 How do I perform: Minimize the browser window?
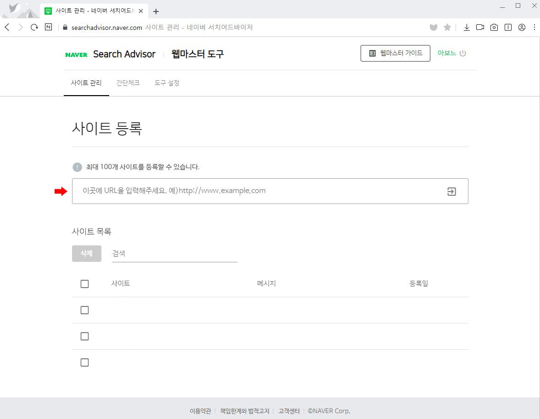coord(502,6)
